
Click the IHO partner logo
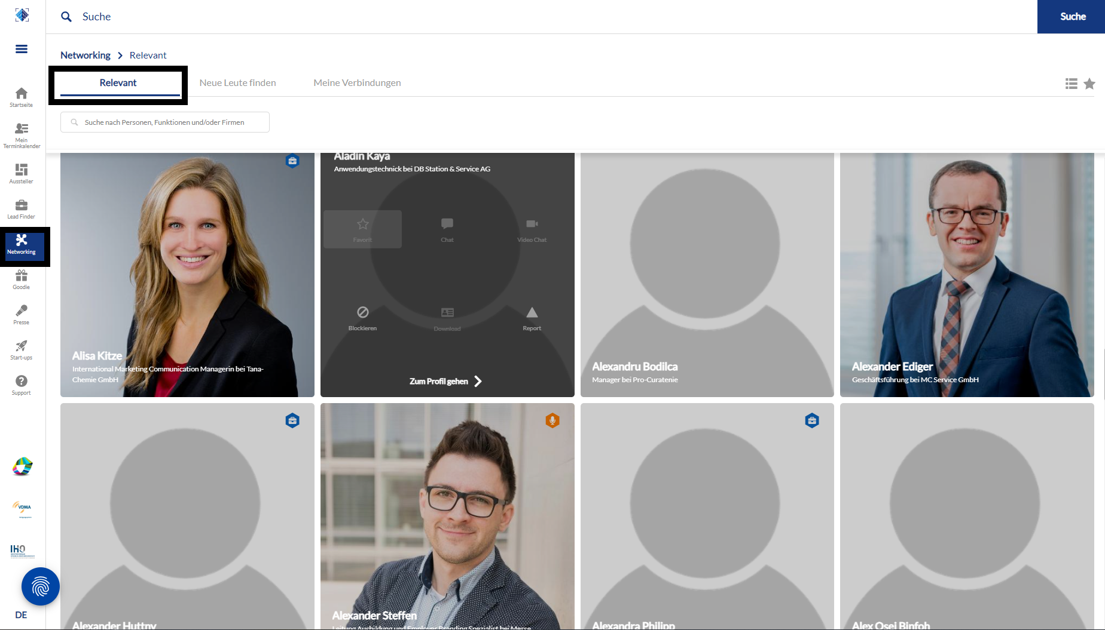coord(22,551)
